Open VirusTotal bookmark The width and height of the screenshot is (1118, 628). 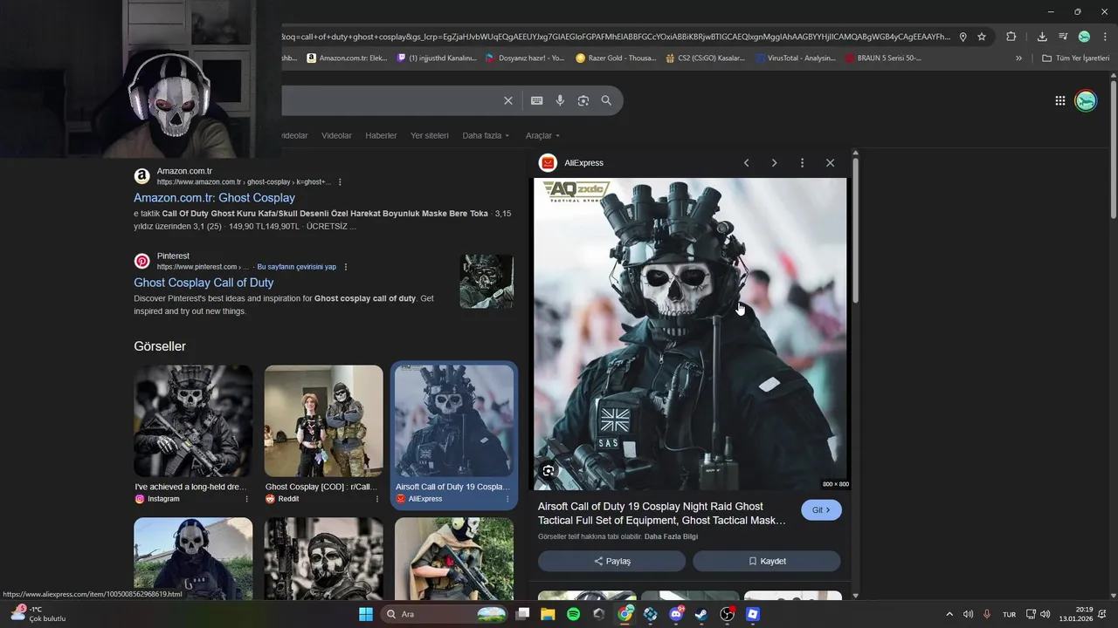point(796,58)
